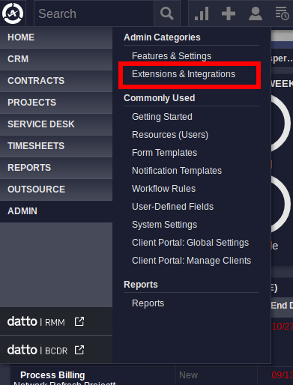Open the PROJECTS menu item
This screenshot has width=293, height=385.
pos(56,103)
